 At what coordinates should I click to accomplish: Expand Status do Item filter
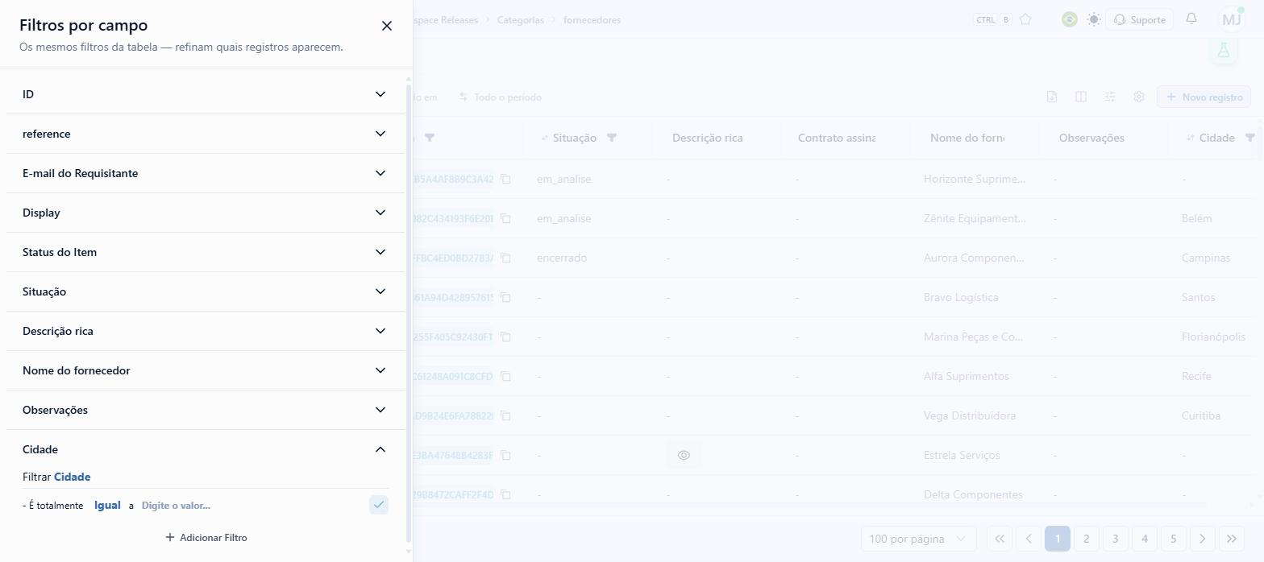[x=206, y=252]
